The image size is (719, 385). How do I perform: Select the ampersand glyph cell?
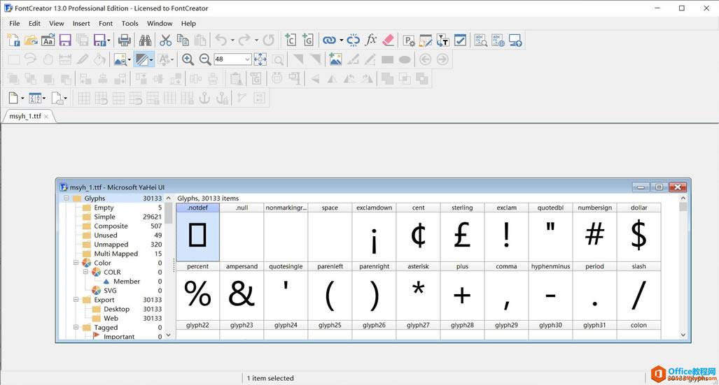click(x=242, y=291)
